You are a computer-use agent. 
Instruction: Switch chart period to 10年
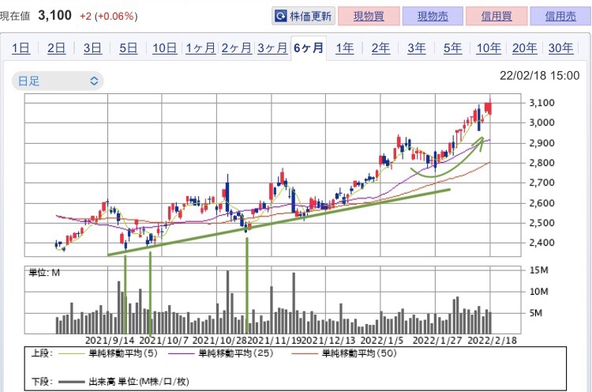[x=489, y=48]
